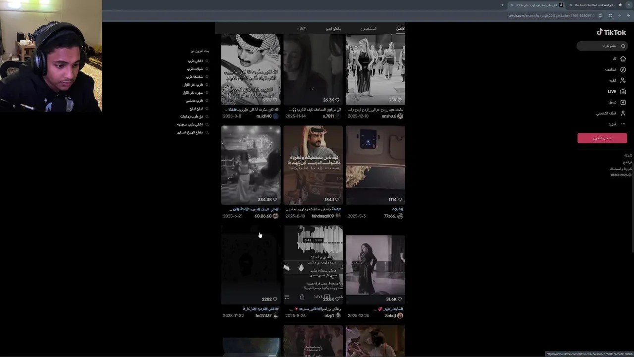The image size is (634, 357).
Task: Like the video with 75K hearts
Action: pos(400,100)
